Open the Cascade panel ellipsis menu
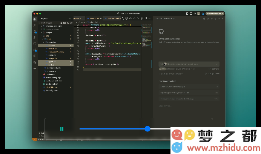This screenshot has height=154, width=261. 219,18
